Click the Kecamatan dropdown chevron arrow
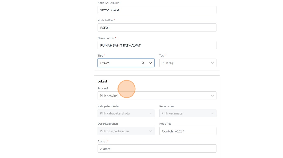The image size is (283, 158). coord(213,113)
